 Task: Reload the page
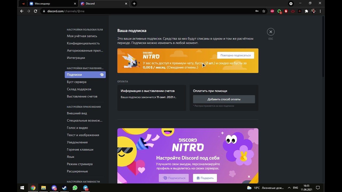tap(36, 11)
